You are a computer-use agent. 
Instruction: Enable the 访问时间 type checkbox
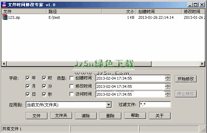pyautogui.click(x=72, y=94)
